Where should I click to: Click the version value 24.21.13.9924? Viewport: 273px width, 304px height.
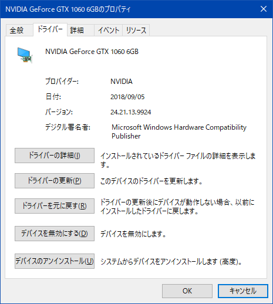coord(131,112)
